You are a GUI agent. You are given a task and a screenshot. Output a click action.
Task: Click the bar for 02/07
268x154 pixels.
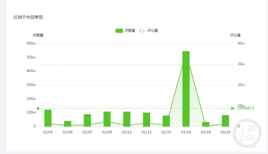(87, 120)
